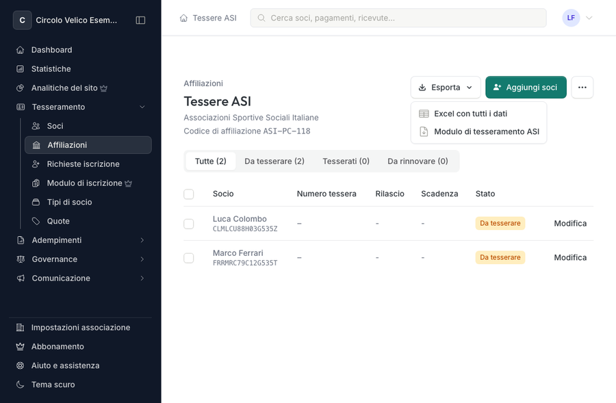Click the Aggiungi soci button
This screenshot has width=616, height=403.
pyautogui.click(x=526, y=87)
